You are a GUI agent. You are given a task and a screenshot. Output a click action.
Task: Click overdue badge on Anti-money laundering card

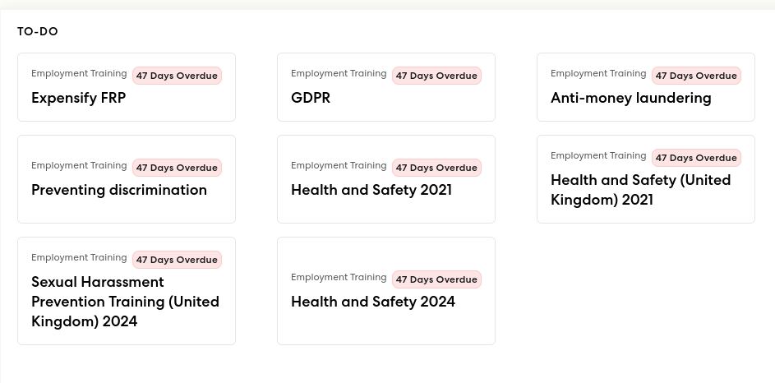click(696, 76)
